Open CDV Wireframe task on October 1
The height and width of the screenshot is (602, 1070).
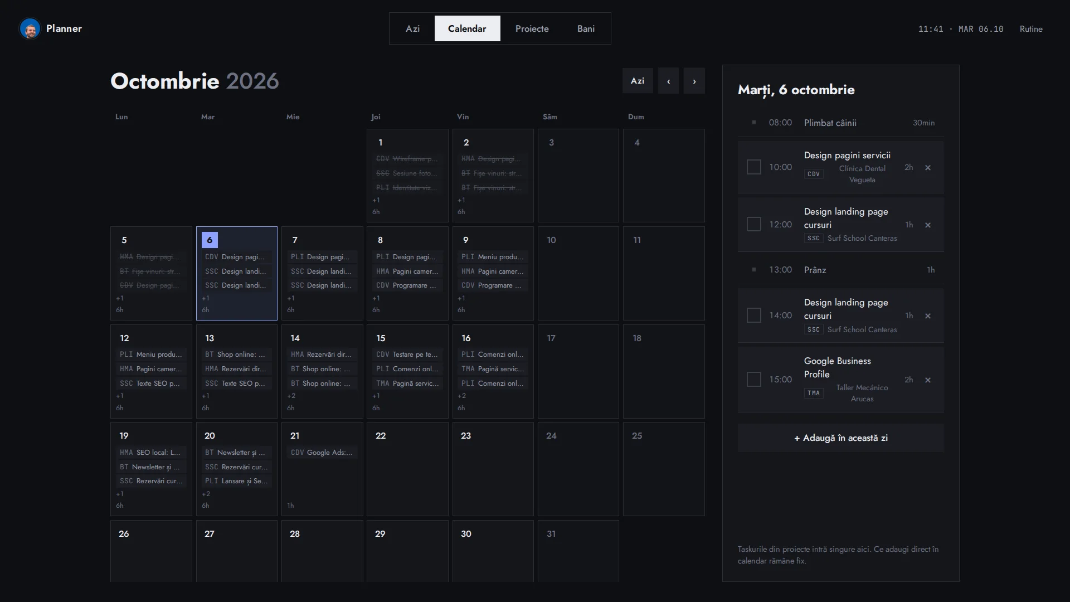[407, 159]
